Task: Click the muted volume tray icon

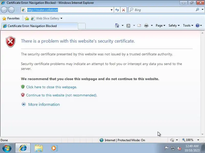Action: 179,148
